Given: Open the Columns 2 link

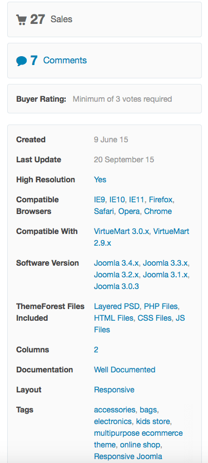Looking at the screenshot, I should tap(96, 350).
